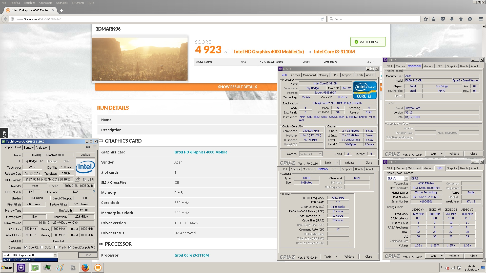Screen dimensions: 486x273
Task: Save page to Pocket icon
Action: click(443, 19)
